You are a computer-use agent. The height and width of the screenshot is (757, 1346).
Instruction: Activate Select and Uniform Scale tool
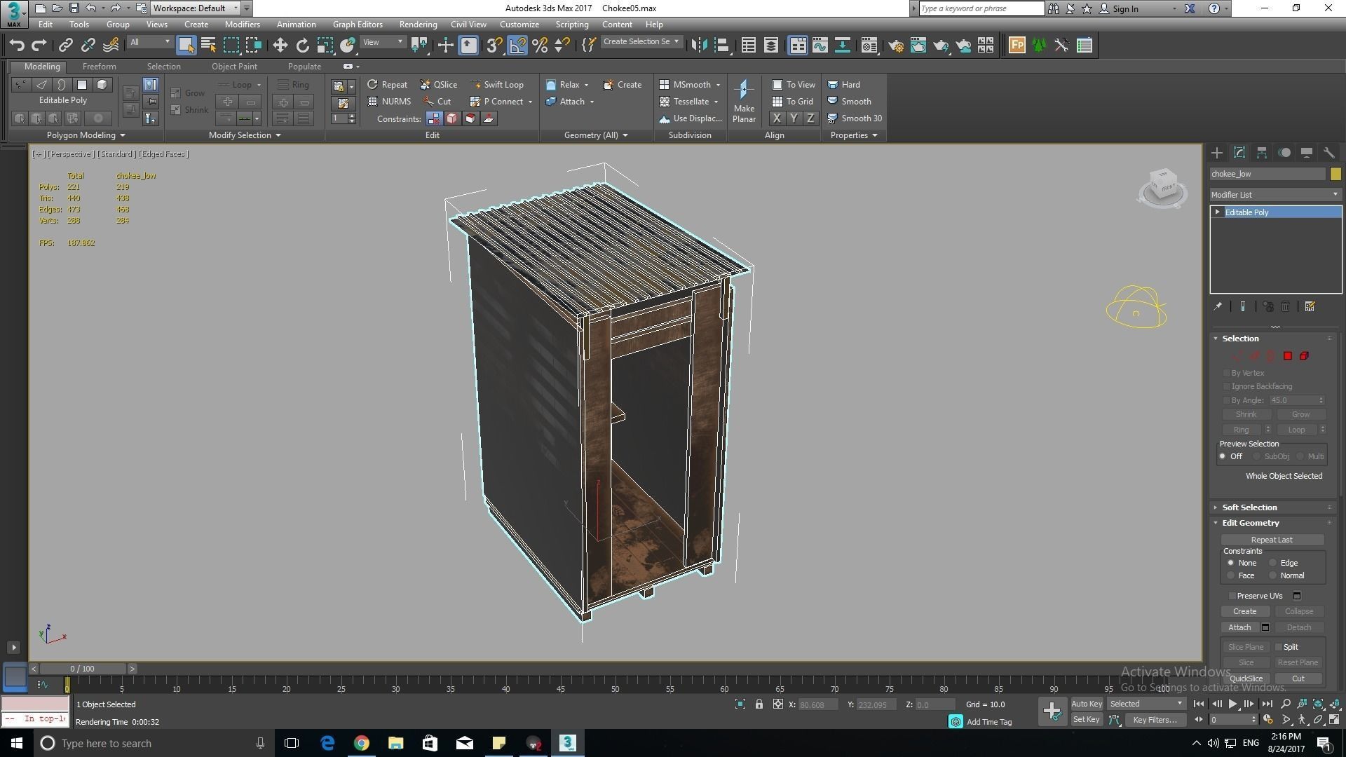325,46
